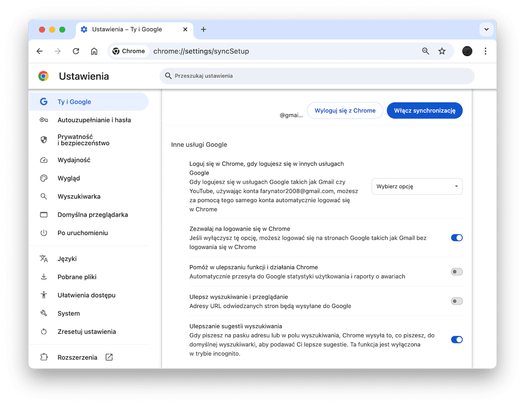Screen dimensions: 525x406
Task: Open the 'Wybierz opcję' dropdown
Action: point(417,187)
